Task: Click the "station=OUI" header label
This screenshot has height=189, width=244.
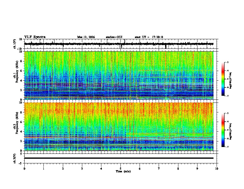Action: coord(114,37)
